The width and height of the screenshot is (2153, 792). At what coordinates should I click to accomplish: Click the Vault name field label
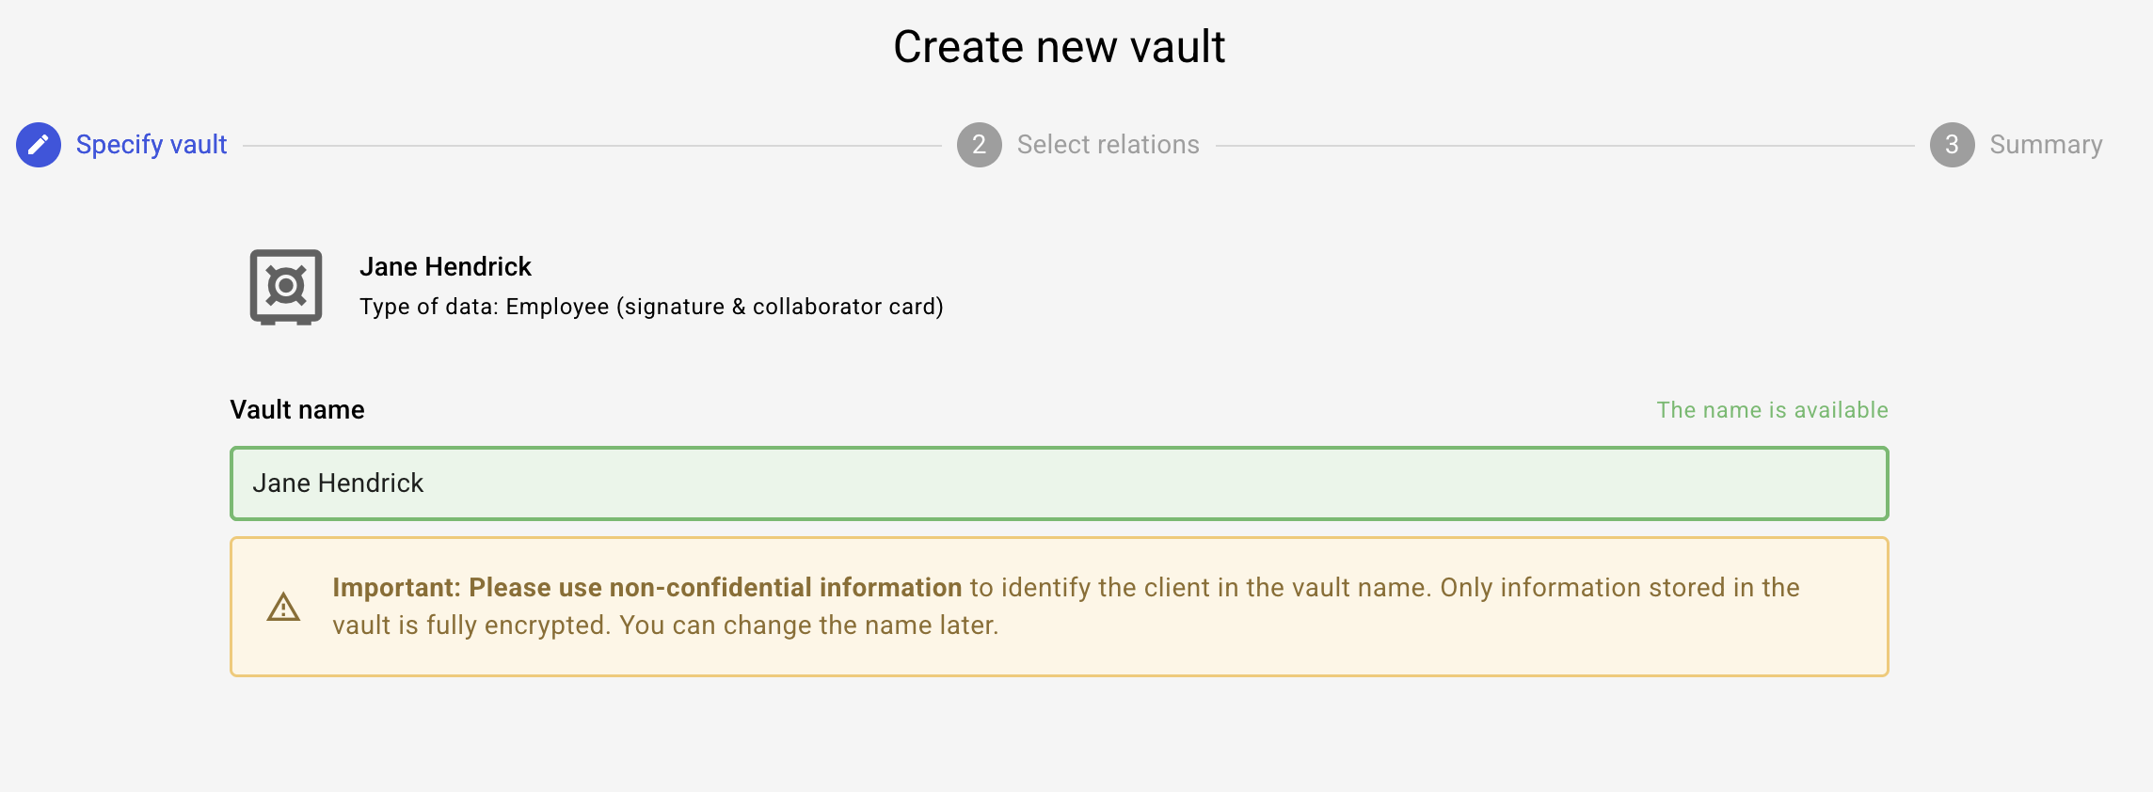pos(297,410)
